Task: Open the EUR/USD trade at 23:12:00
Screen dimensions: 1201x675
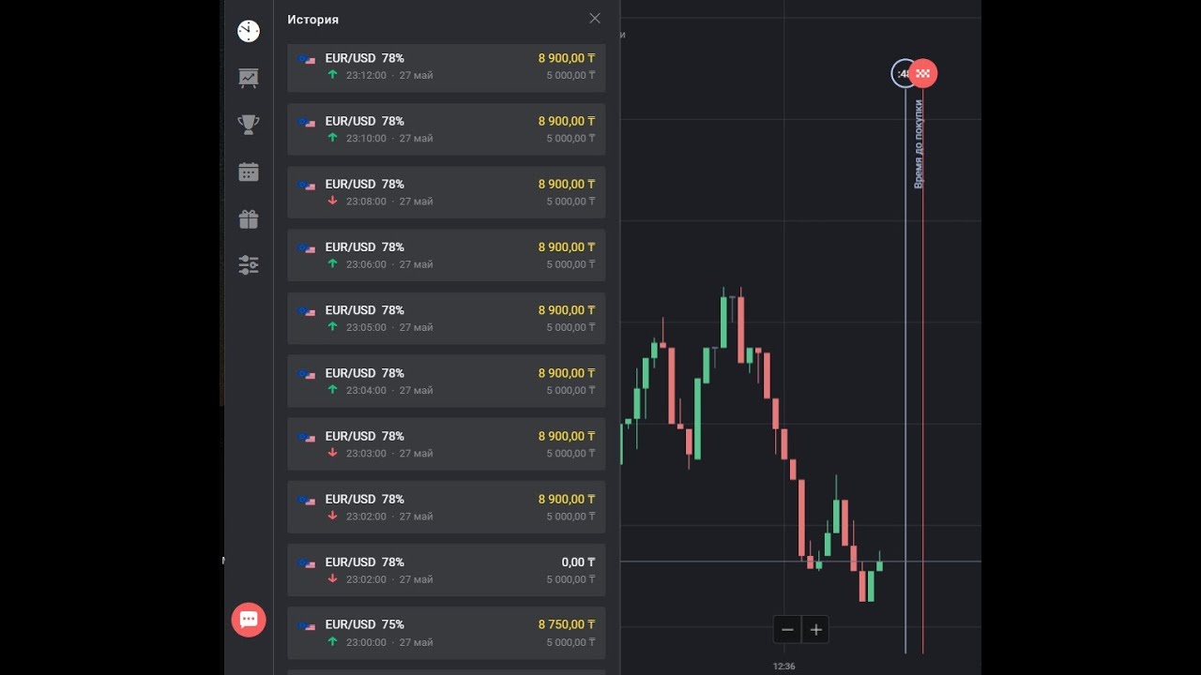Action: (446, 67)
